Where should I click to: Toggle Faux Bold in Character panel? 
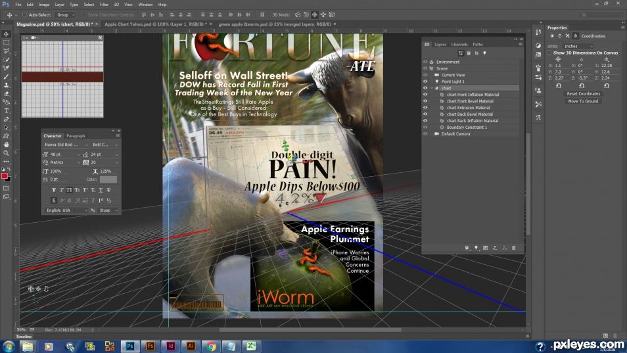coord(54,190)
